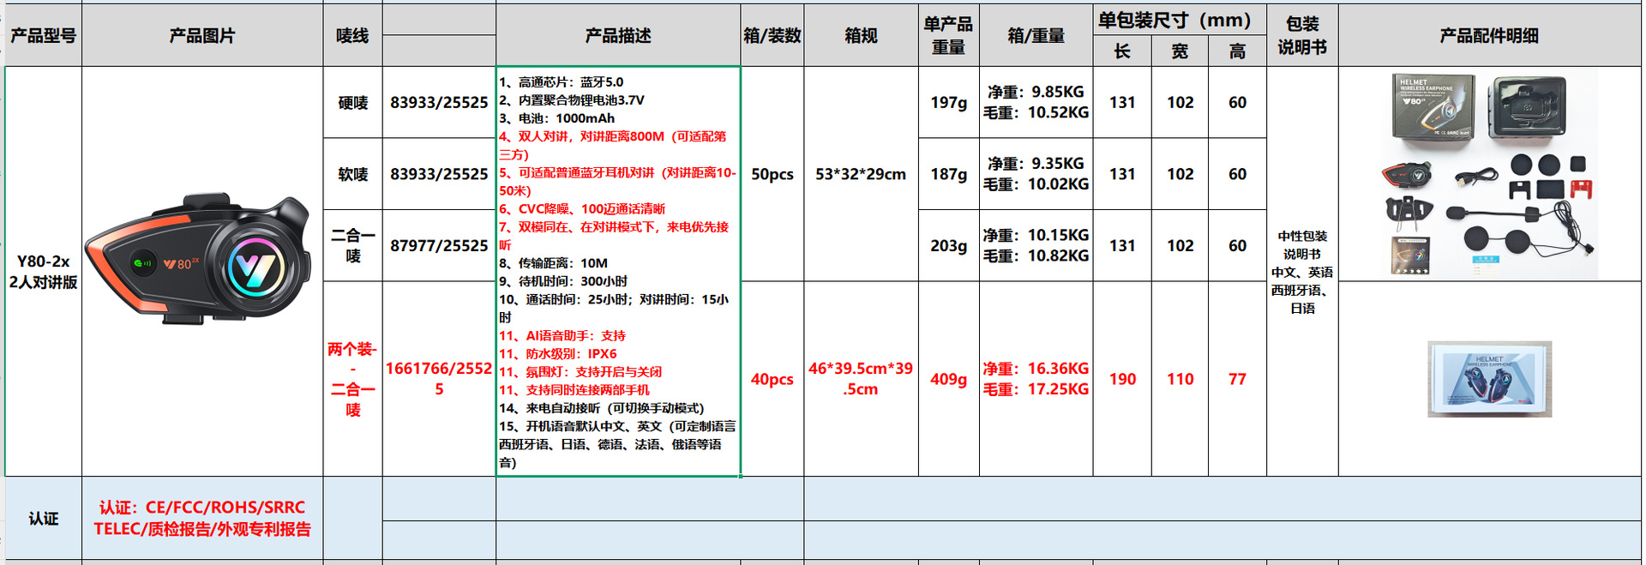Select the two-pack packaging box image
This screenshot has width=1646, height=565.
(x=1489, y=379)
